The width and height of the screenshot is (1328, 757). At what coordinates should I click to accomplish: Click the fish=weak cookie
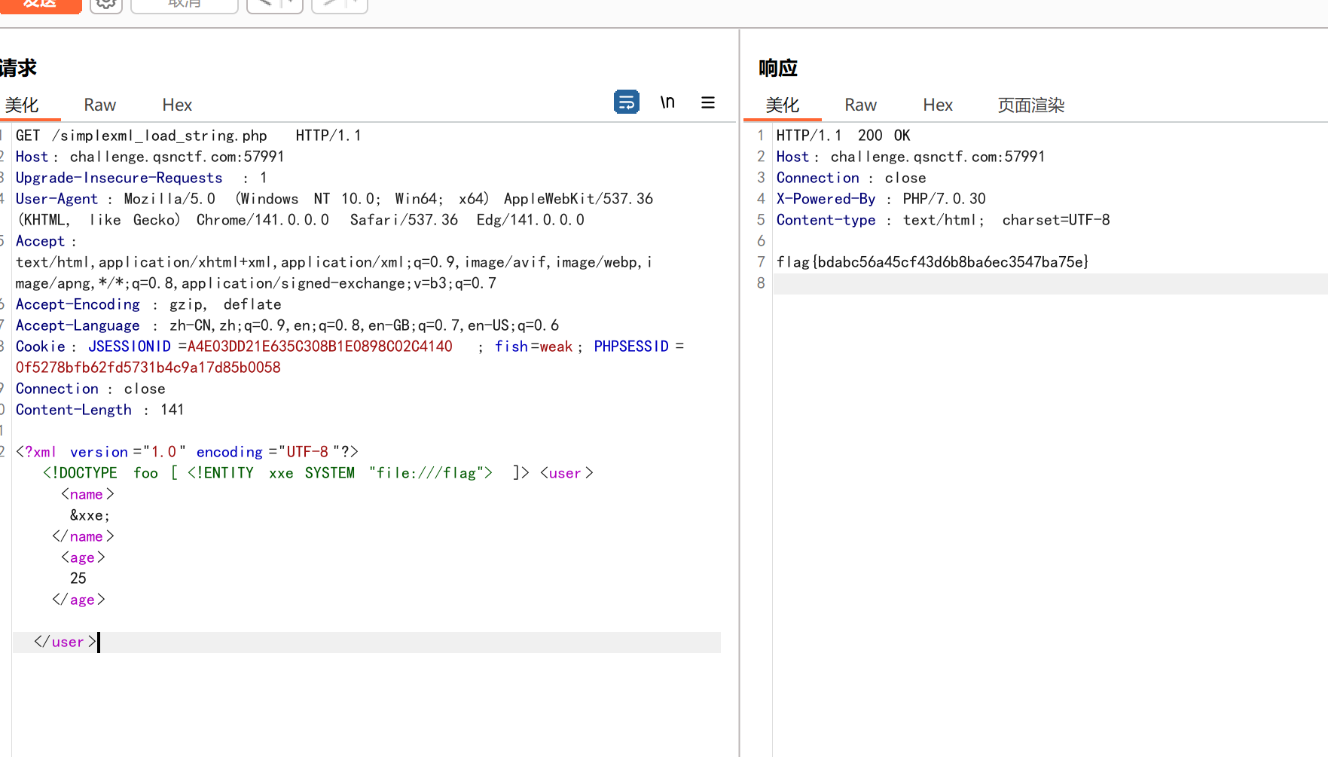click(x=533, y=346)
